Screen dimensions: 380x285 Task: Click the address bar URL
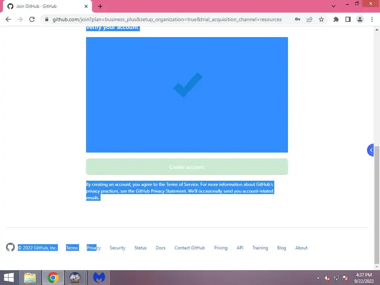[x=167, y=19]
